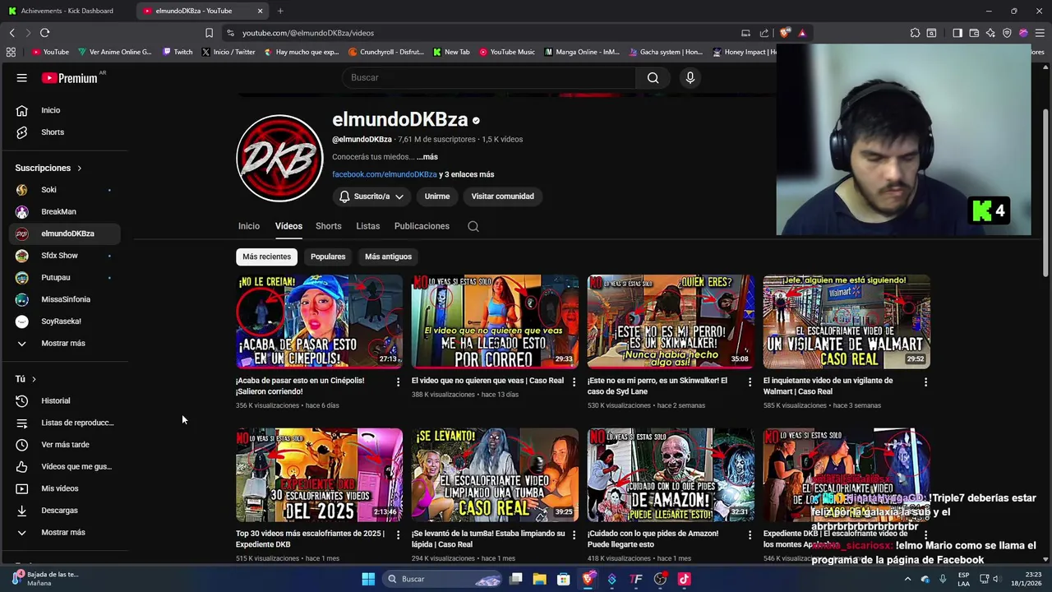
Task: Open File Explorer from taskbar
Action: tap(539, 579)
